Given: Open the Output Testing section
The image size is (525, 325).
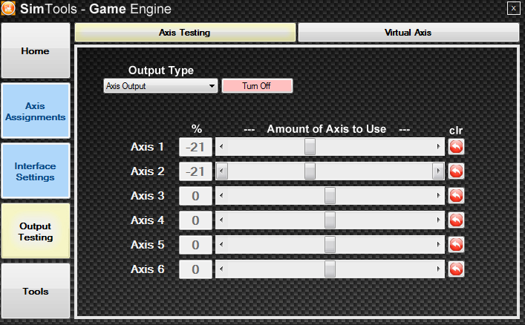Looking at the screenshot, I should 36,232.
